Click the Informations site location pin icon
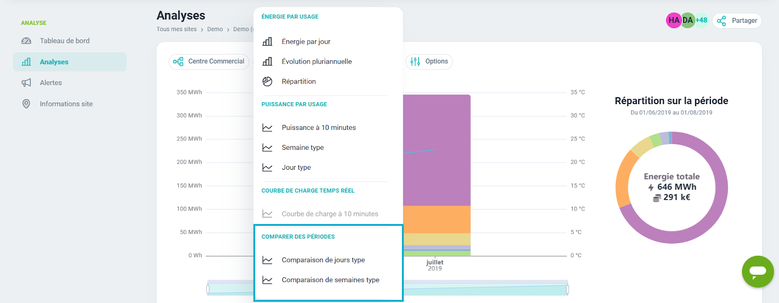Screen dimensions: 779x303 tap(26, 104)
